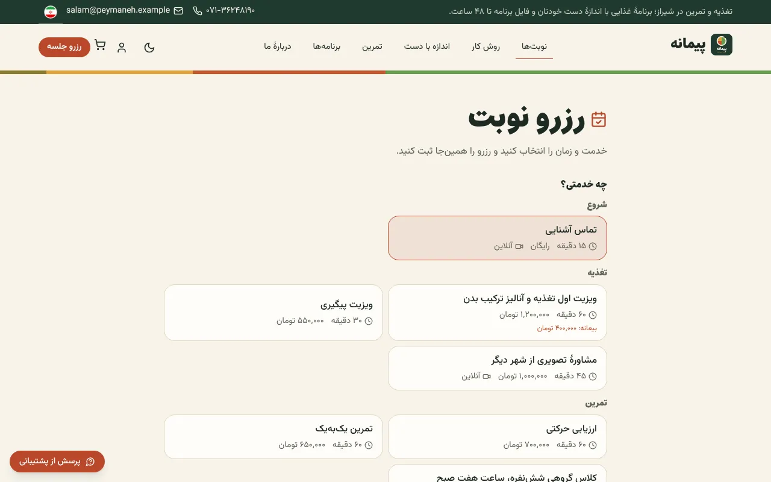Screen dimensions: 771x482
Task: Select ویزیت اول تغذیه و آنالیز ترکیب بدن
Action: [x=498, y=313]
